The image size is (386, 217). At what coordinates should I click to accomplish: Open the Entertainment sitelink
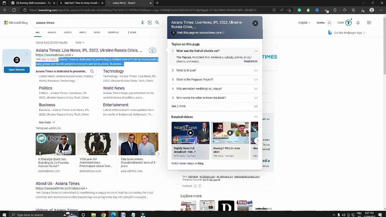pyautogui.click(x=115, y=105)
